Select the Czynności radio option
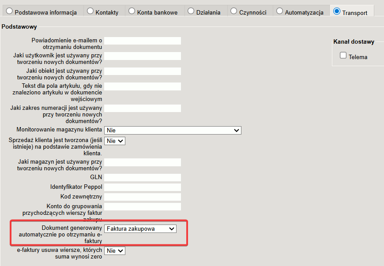 234,11
